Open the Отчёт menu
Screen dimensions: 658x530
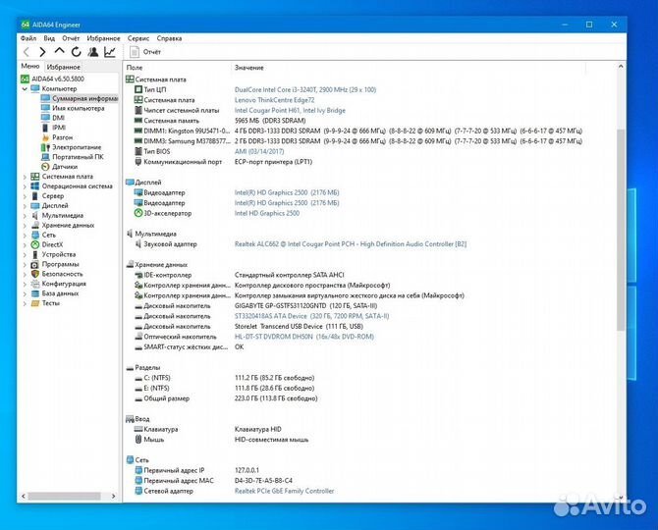[x=71, y=38]
